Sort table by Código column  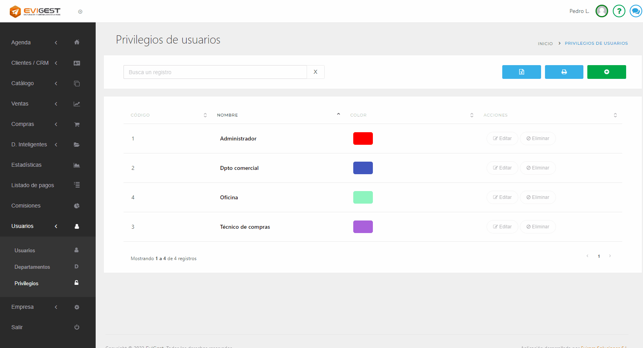tap(169, 115)
